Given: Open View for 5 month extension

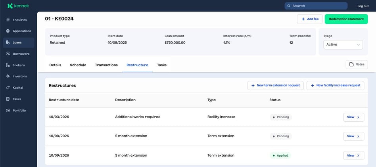Looking at the screenshot, I should pos(353,136).
